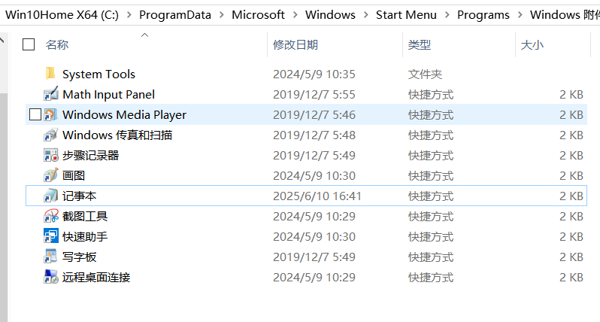
Task: Click the Math Input Panel shortcut icon
Action: coord(50,94)
